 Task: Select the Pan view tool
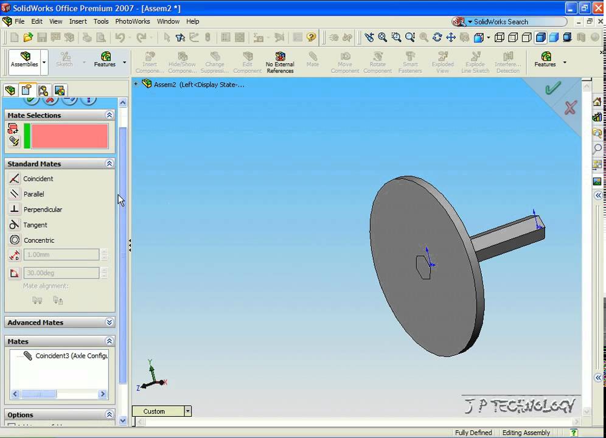pyautogui.click(x=451, y=37)
